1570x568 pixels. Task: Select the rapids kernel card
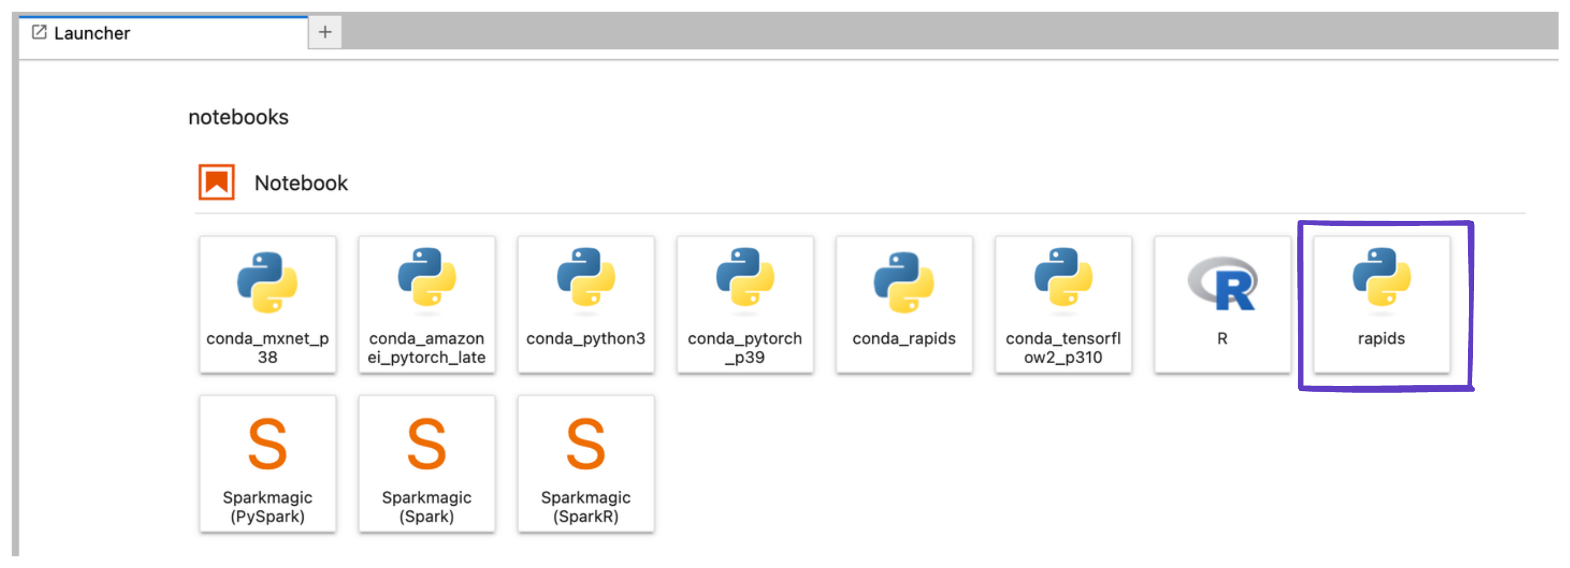tap(1381, 305)
